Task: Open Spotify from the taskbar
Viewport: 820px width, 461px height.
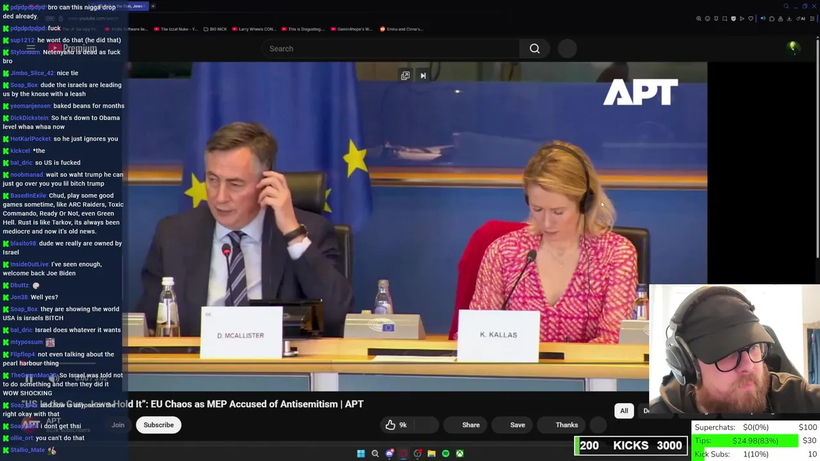Action: pos(446,453)
